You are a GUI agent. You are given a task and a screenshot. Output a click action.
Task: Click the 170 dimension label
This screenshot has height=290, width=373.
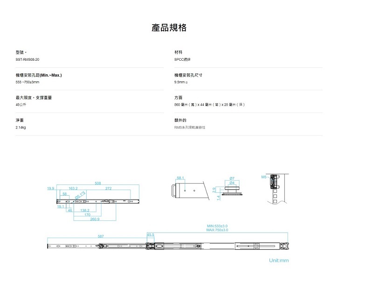[x=87, y=215]
